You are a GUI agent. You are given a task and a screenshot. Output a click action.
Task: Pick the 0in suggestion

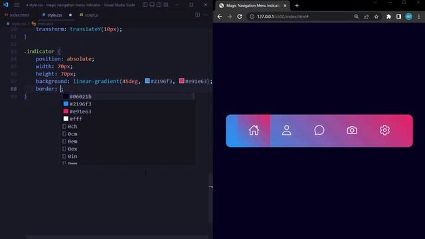pos(127,156)
